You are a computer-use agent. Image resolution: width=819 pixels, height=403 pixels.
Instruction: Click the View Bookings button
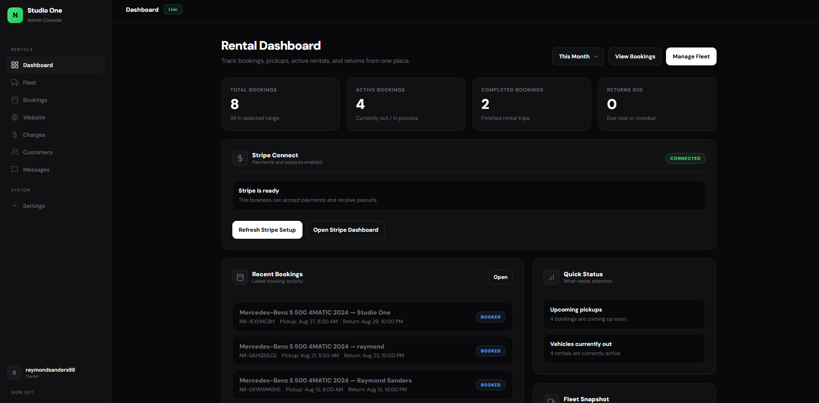tap(635, 57)
